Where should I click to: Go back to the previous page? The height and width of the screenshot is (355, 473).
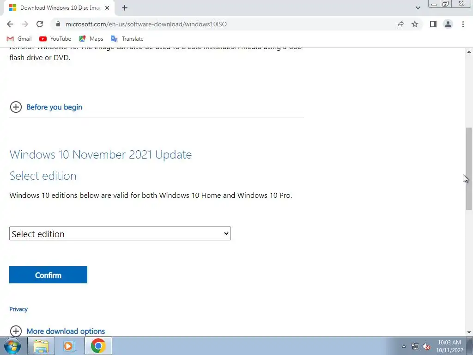click(x=10, y=24)
